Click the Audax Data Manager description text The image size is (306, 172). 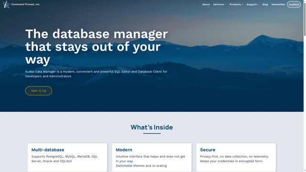(x=96, y=74)
